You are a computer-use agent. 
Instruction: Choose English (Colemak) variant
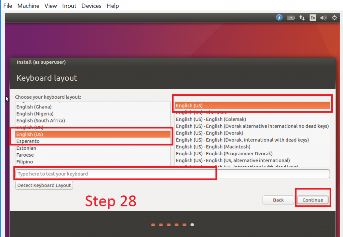pos(252,119)
